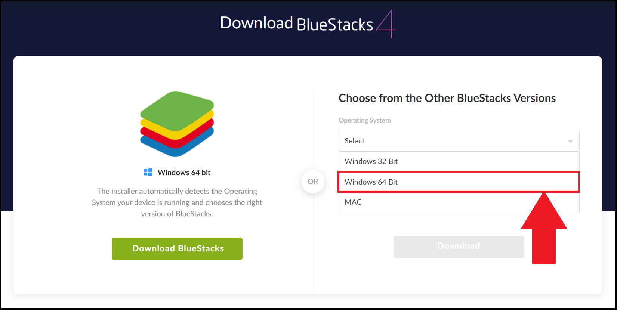This screenshot has height=310, width=617.
Task: Click the red upward arrow annotation
Action: click(544, 228)
